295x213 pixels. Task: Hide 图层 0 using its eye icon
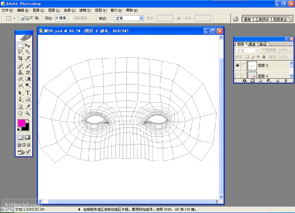(x=237, y=66)
